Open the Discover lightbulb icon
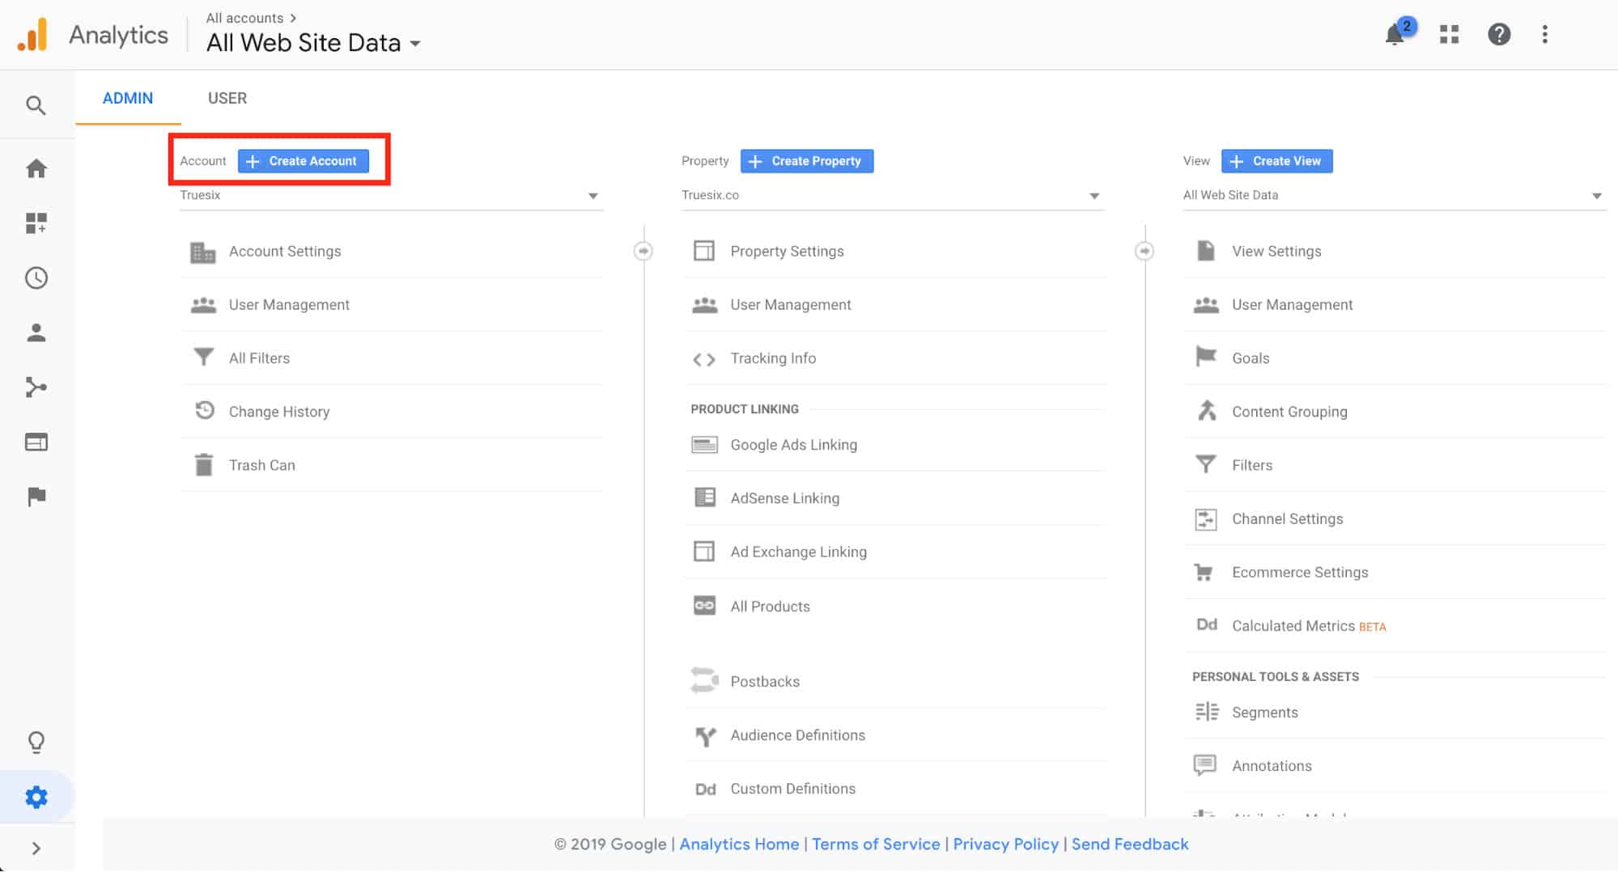Image resolution: width=1618 pixels, height=872 pixels. click(36, 742)
